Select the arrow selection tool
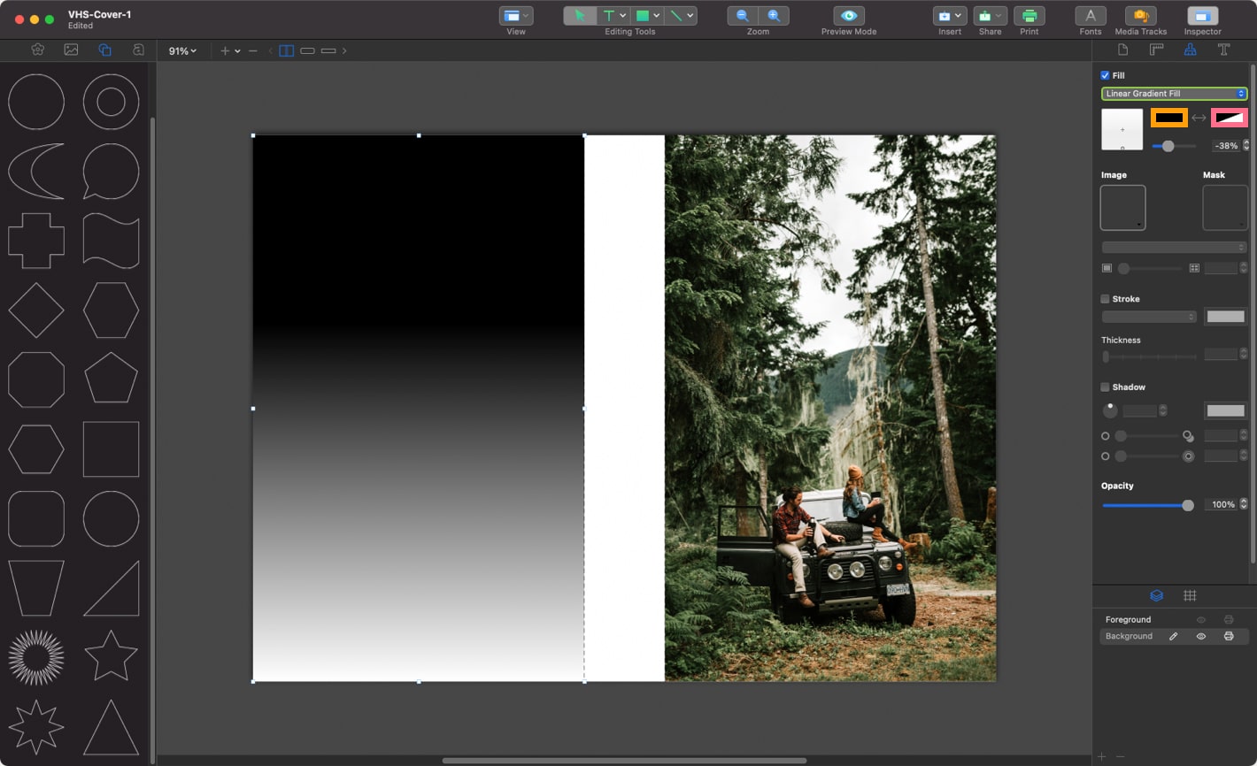Image resolution: width=1257 pixels, height=766 pixels. 579,16
